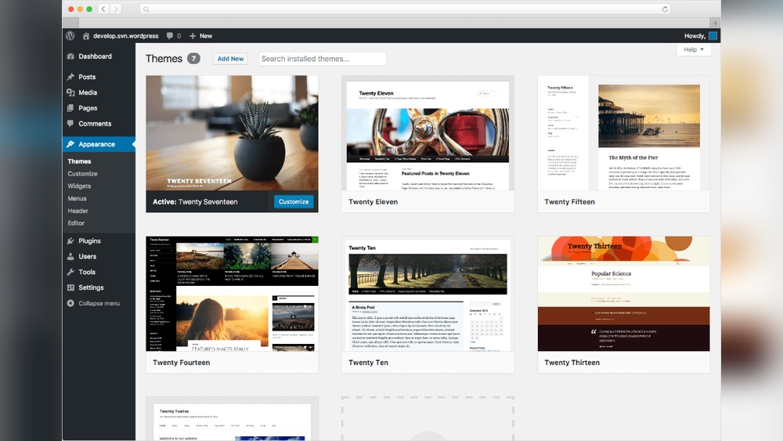Open the Header submenu item
The height and width of the screenshot is (441, 783).
pyautogui.click(x=78, y=211)
